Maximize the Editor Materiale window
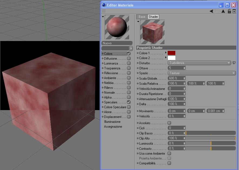Viewport: 239px width, 170px height. (227, 5)
